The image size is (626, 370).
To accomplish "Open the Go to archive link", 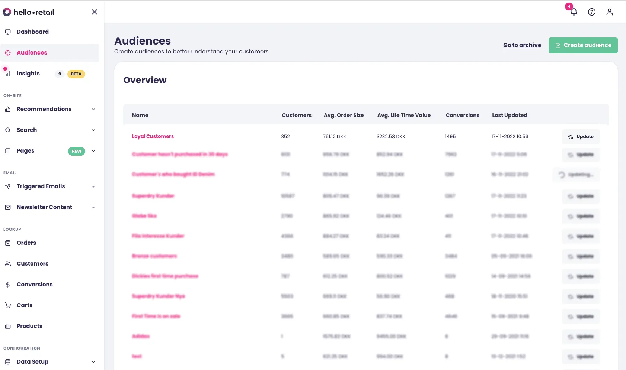I will tap(521, 45).
